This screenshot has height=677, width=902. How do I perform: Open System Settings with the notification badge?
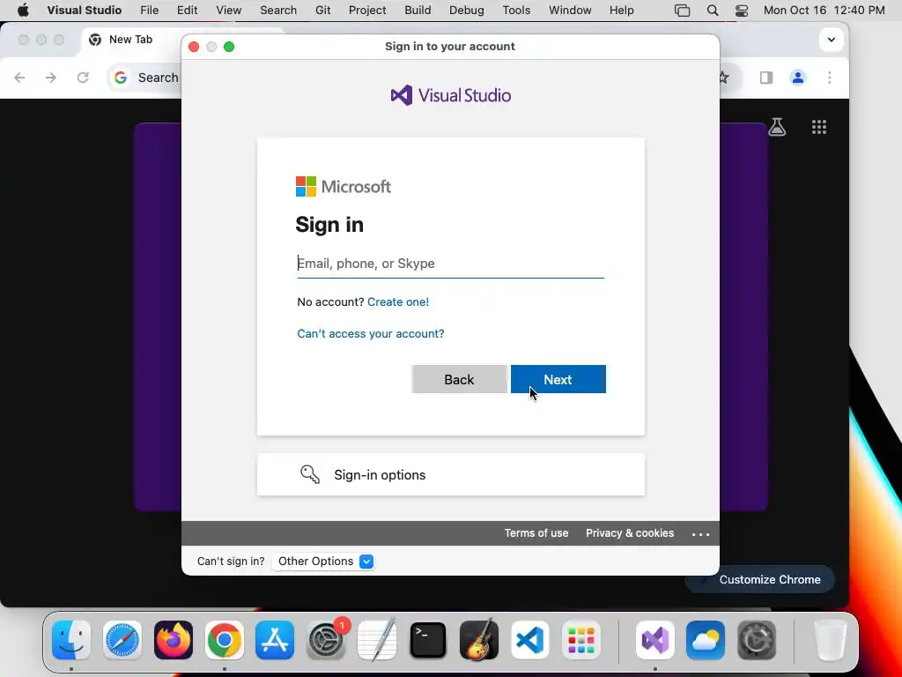pos(326,640)
